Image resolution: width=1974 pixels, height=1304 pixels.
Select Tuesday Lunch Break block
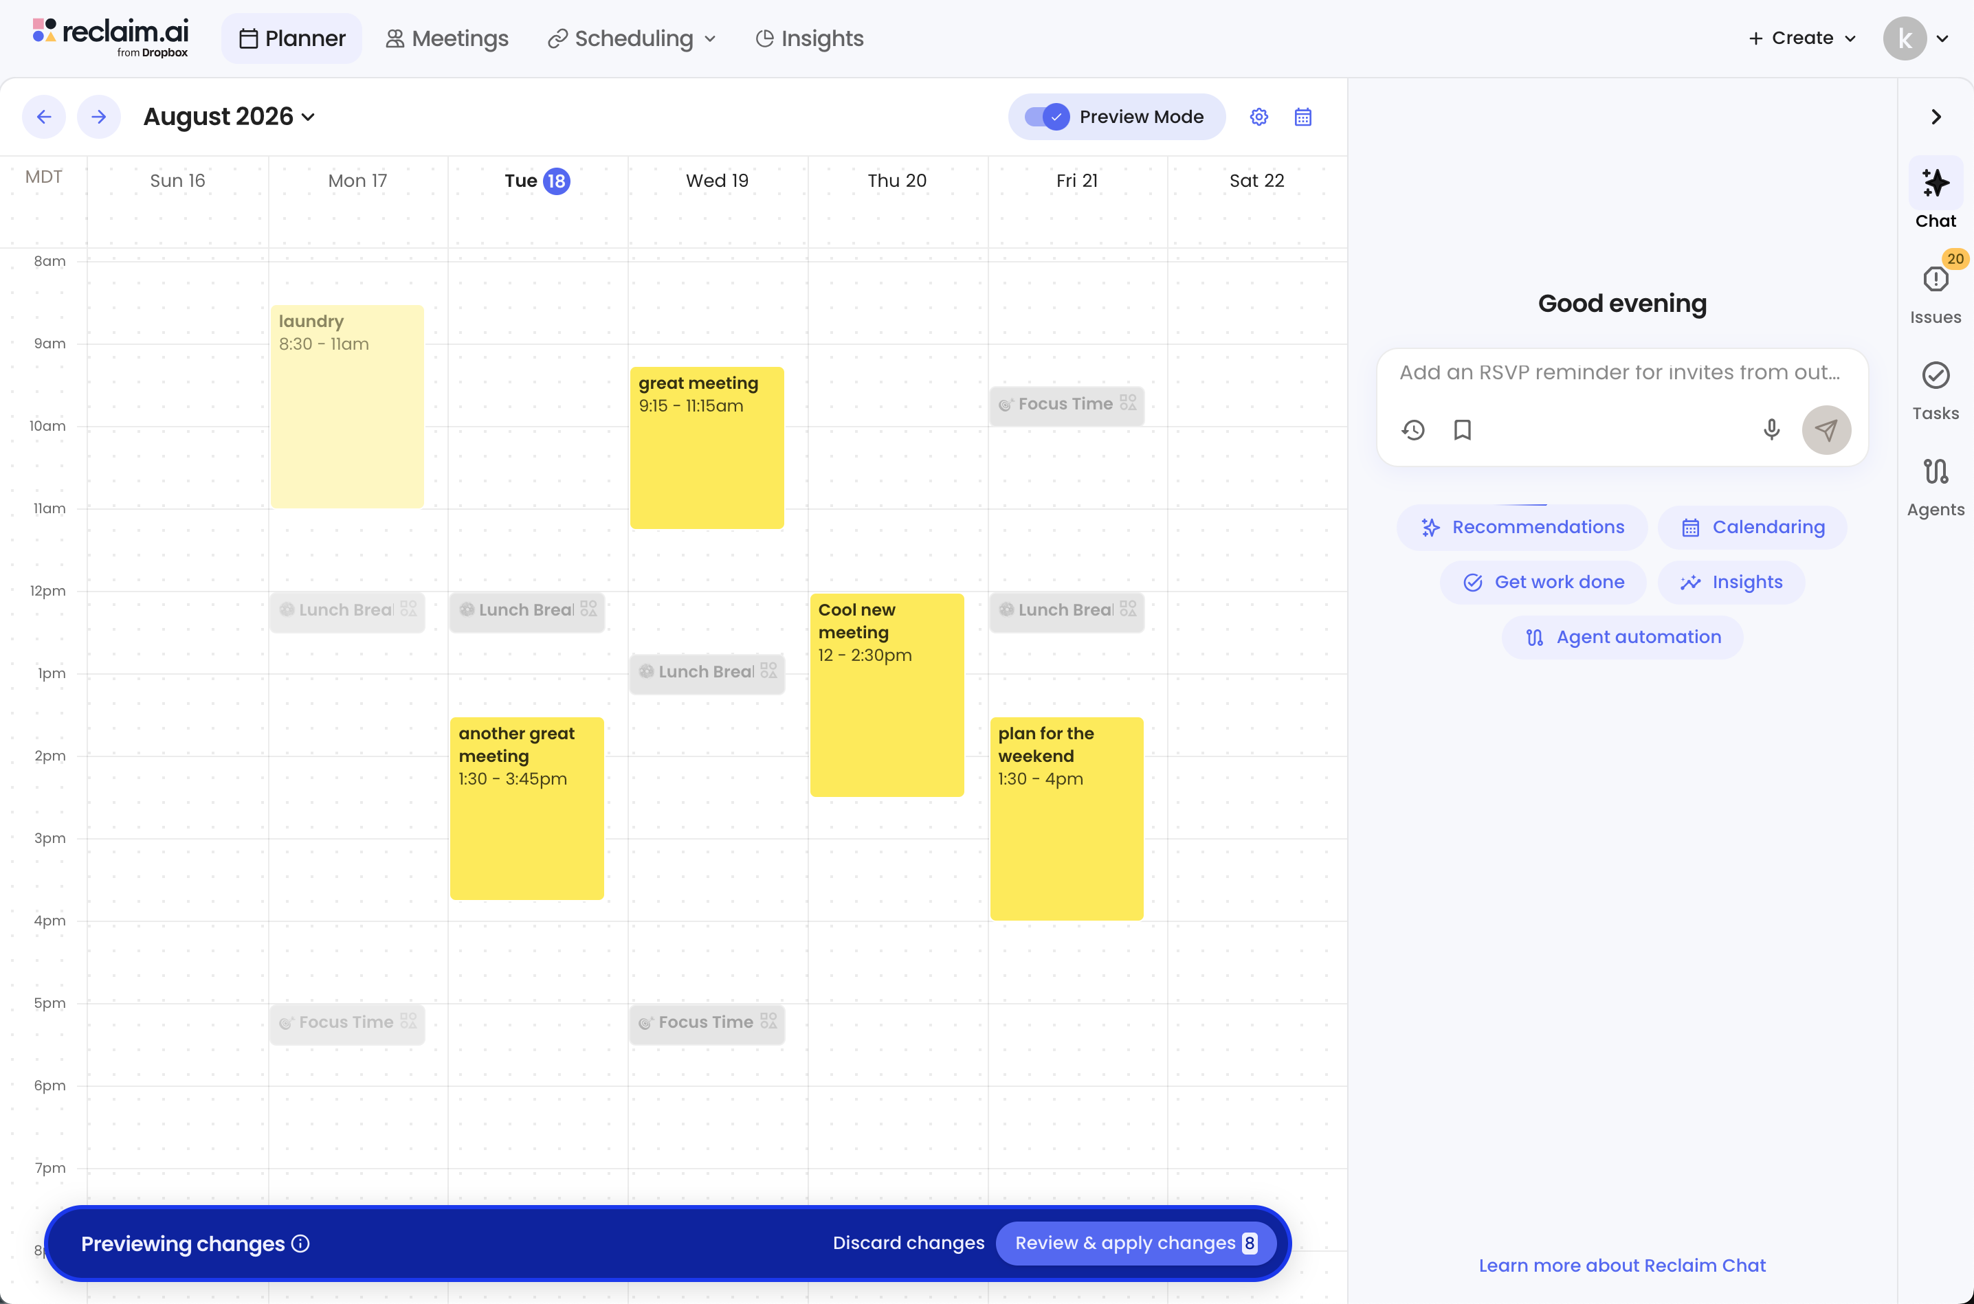[526, 611]
